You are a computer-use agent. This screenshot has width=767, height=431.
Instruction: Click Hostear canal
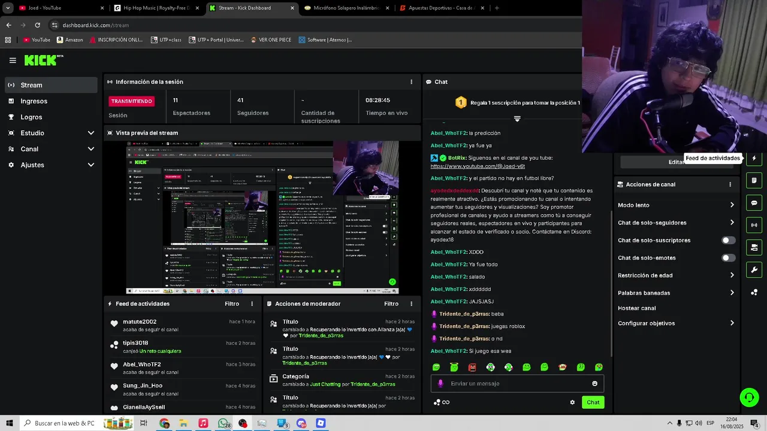coord(636,308)
